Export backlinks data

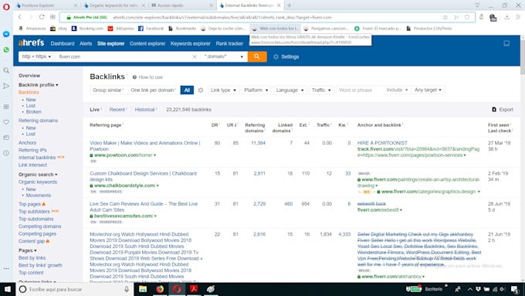(x=503, y=109)
